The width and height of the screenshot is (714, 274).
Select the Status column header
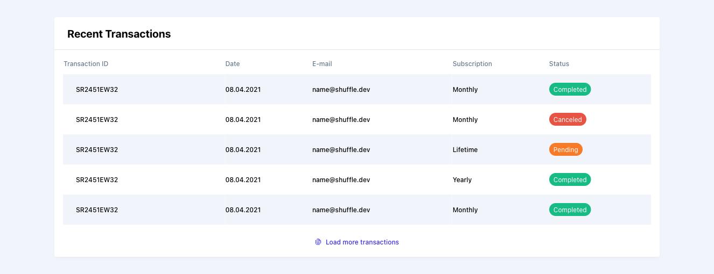click(559, 64)
